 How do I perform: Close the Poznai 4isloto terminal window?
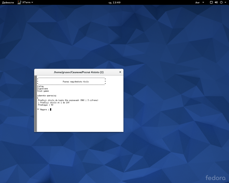click(120, 72)
